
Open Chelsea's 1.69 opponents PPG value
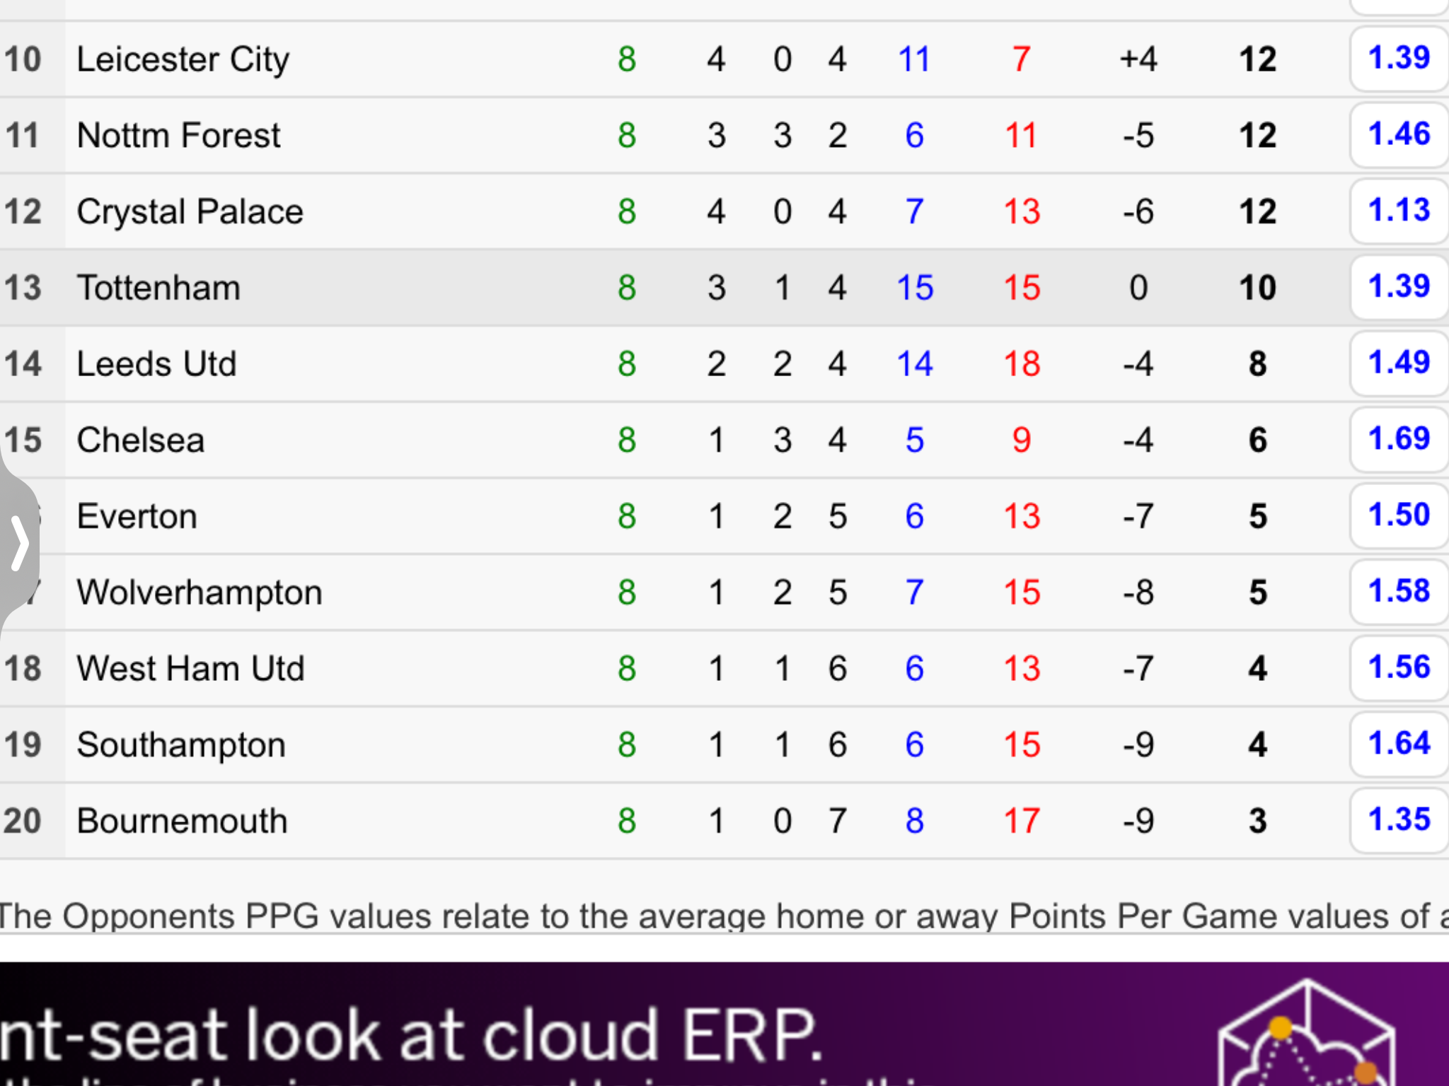(1399, 440)
